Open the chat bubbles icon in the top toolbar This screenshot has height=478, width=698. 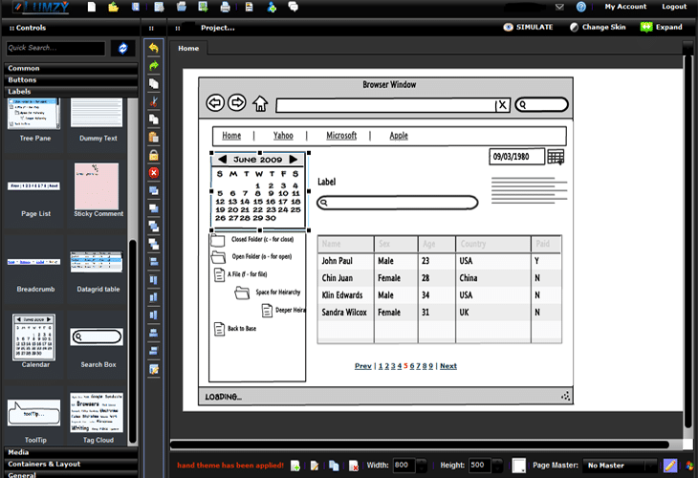[293, 7]
